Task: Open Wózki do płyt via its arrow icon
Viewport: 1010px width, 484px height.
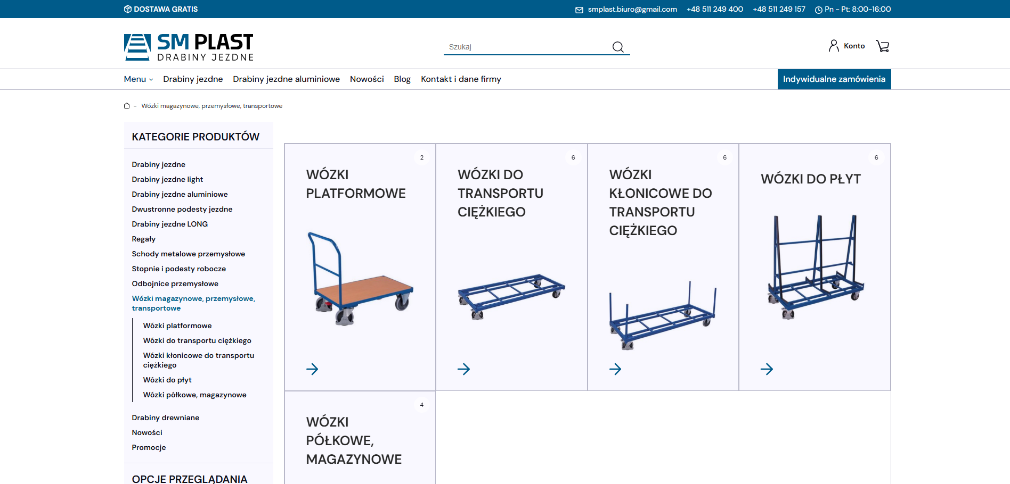Action: (767, 369)
